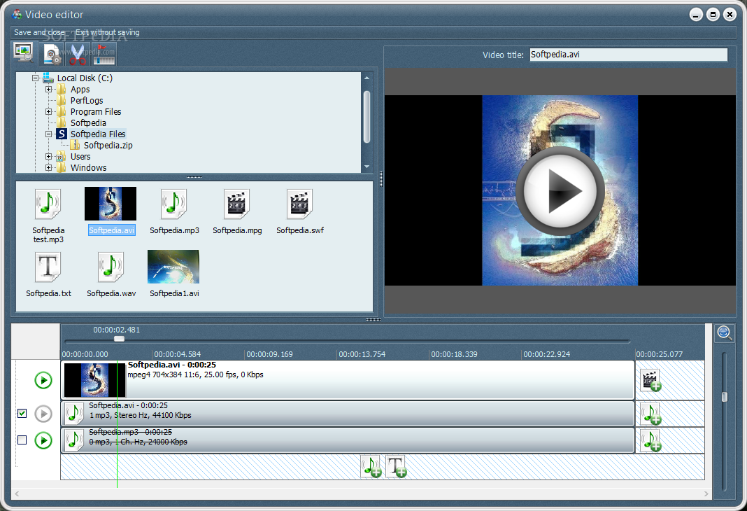Select the Local Disk (C:) label

pos(85,78)
